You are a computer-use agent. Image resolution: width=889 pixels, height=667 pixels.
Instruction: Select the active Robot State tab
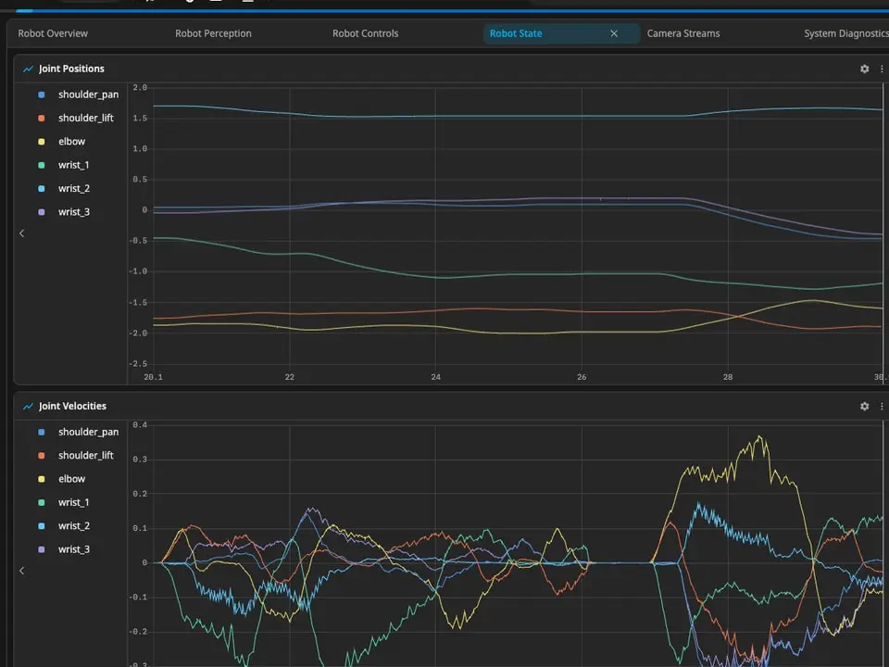coord(561,33)
